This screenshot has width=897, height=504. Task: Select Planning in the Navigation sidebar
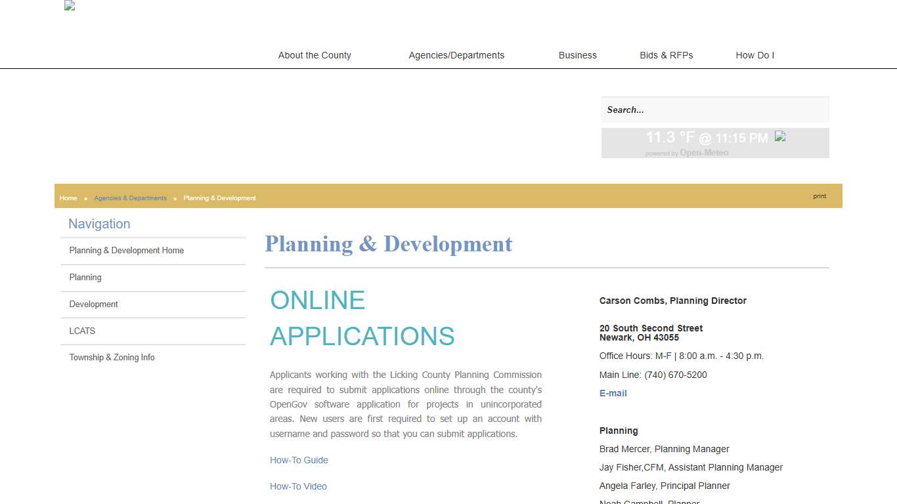coord(85,277)
